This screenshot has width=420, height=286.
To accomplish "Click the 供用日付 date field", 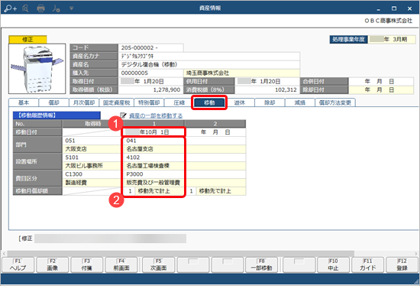I will [x=267, y=81].
